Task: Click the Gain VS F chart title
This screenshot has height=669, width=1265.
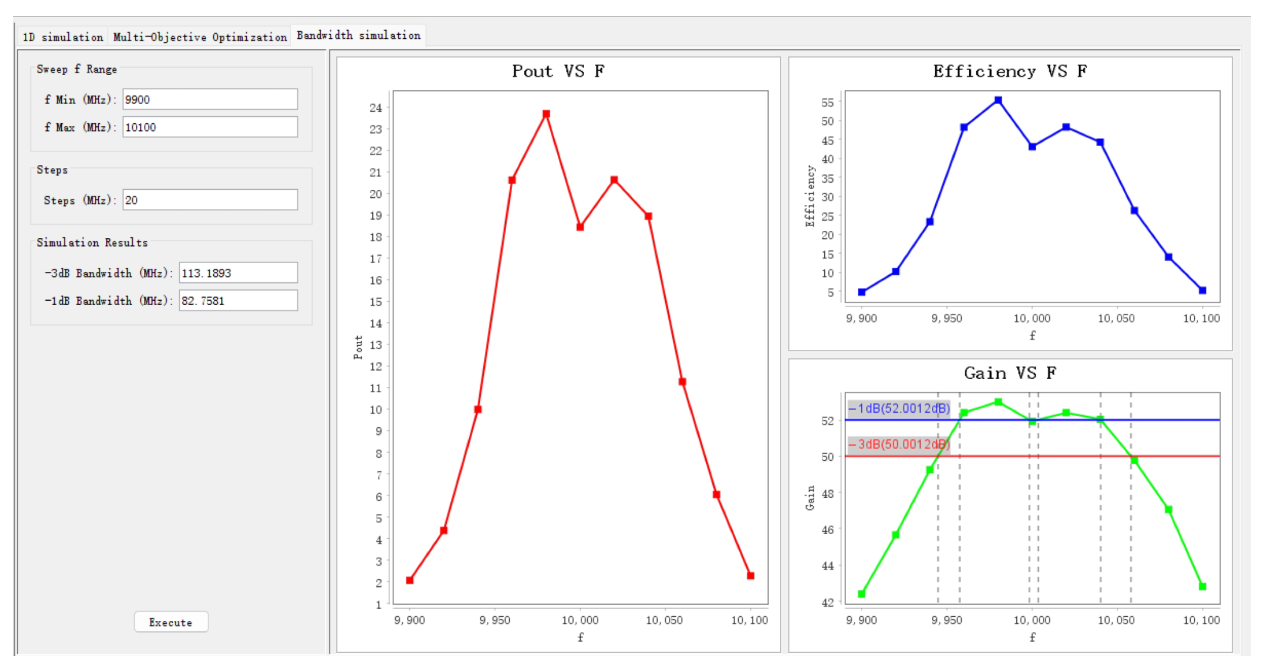Action: coord(1010,373)
